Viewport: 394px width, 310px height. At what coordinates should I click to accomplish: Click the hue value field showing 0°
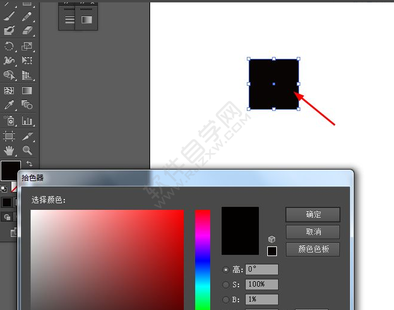[x=262, y=269]
